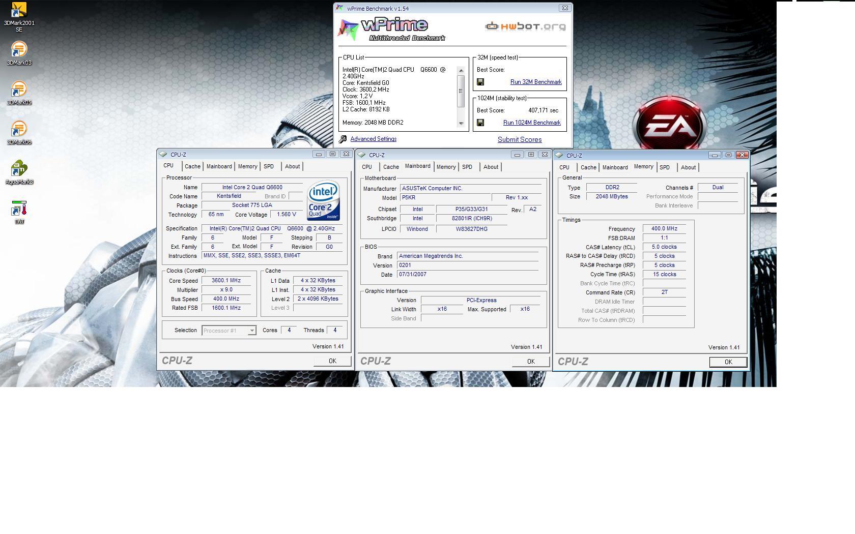Click the Bus Speed value 400.0 MHz

coord(226,299)
